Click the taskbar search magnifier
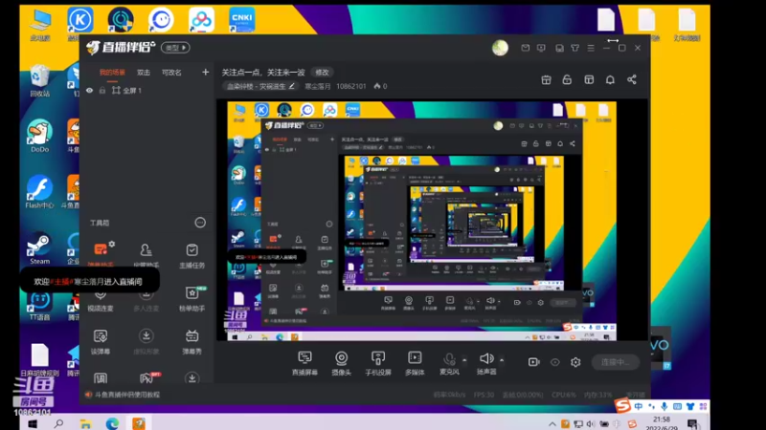The width and height of the screenshot is (766, 430). coord(59,423)
